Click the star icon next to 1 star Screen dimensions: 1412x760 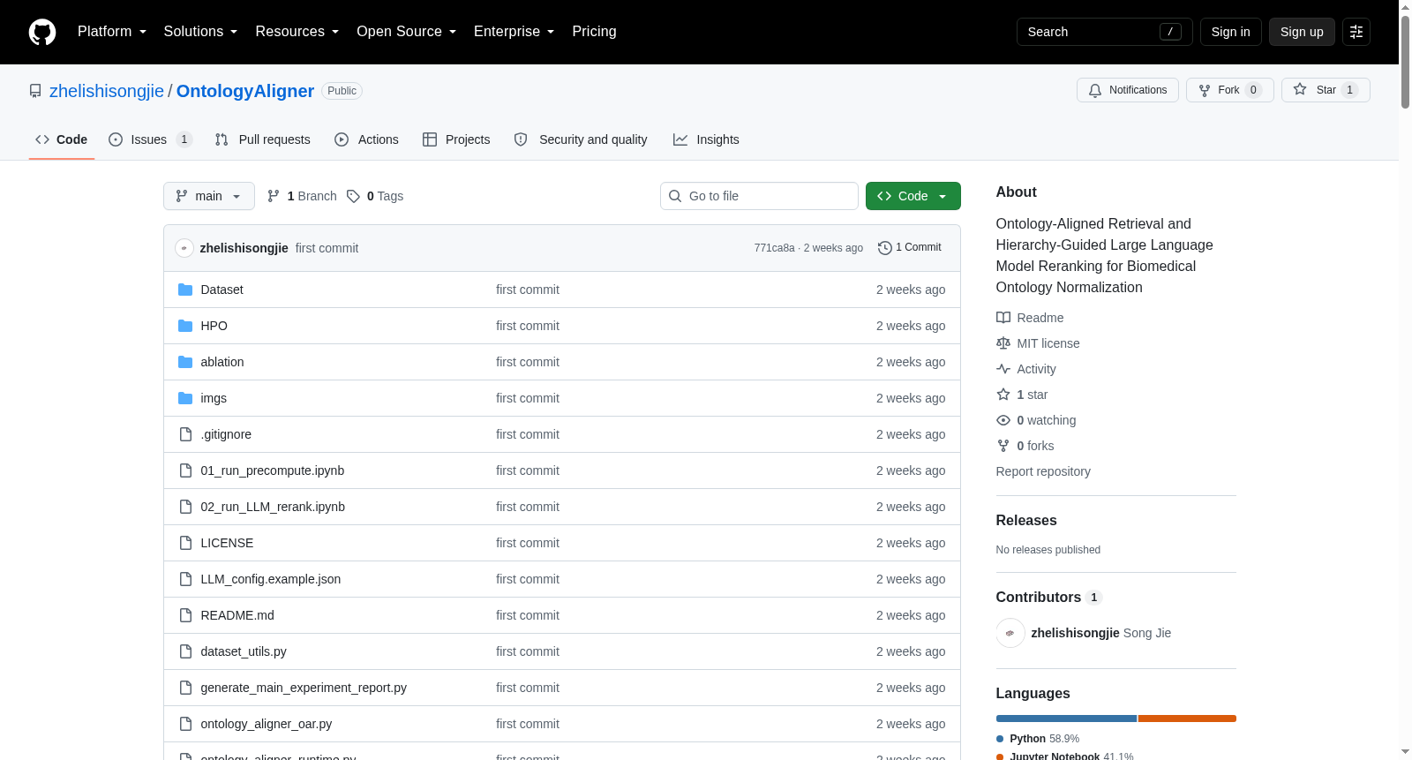[1003, 395]
